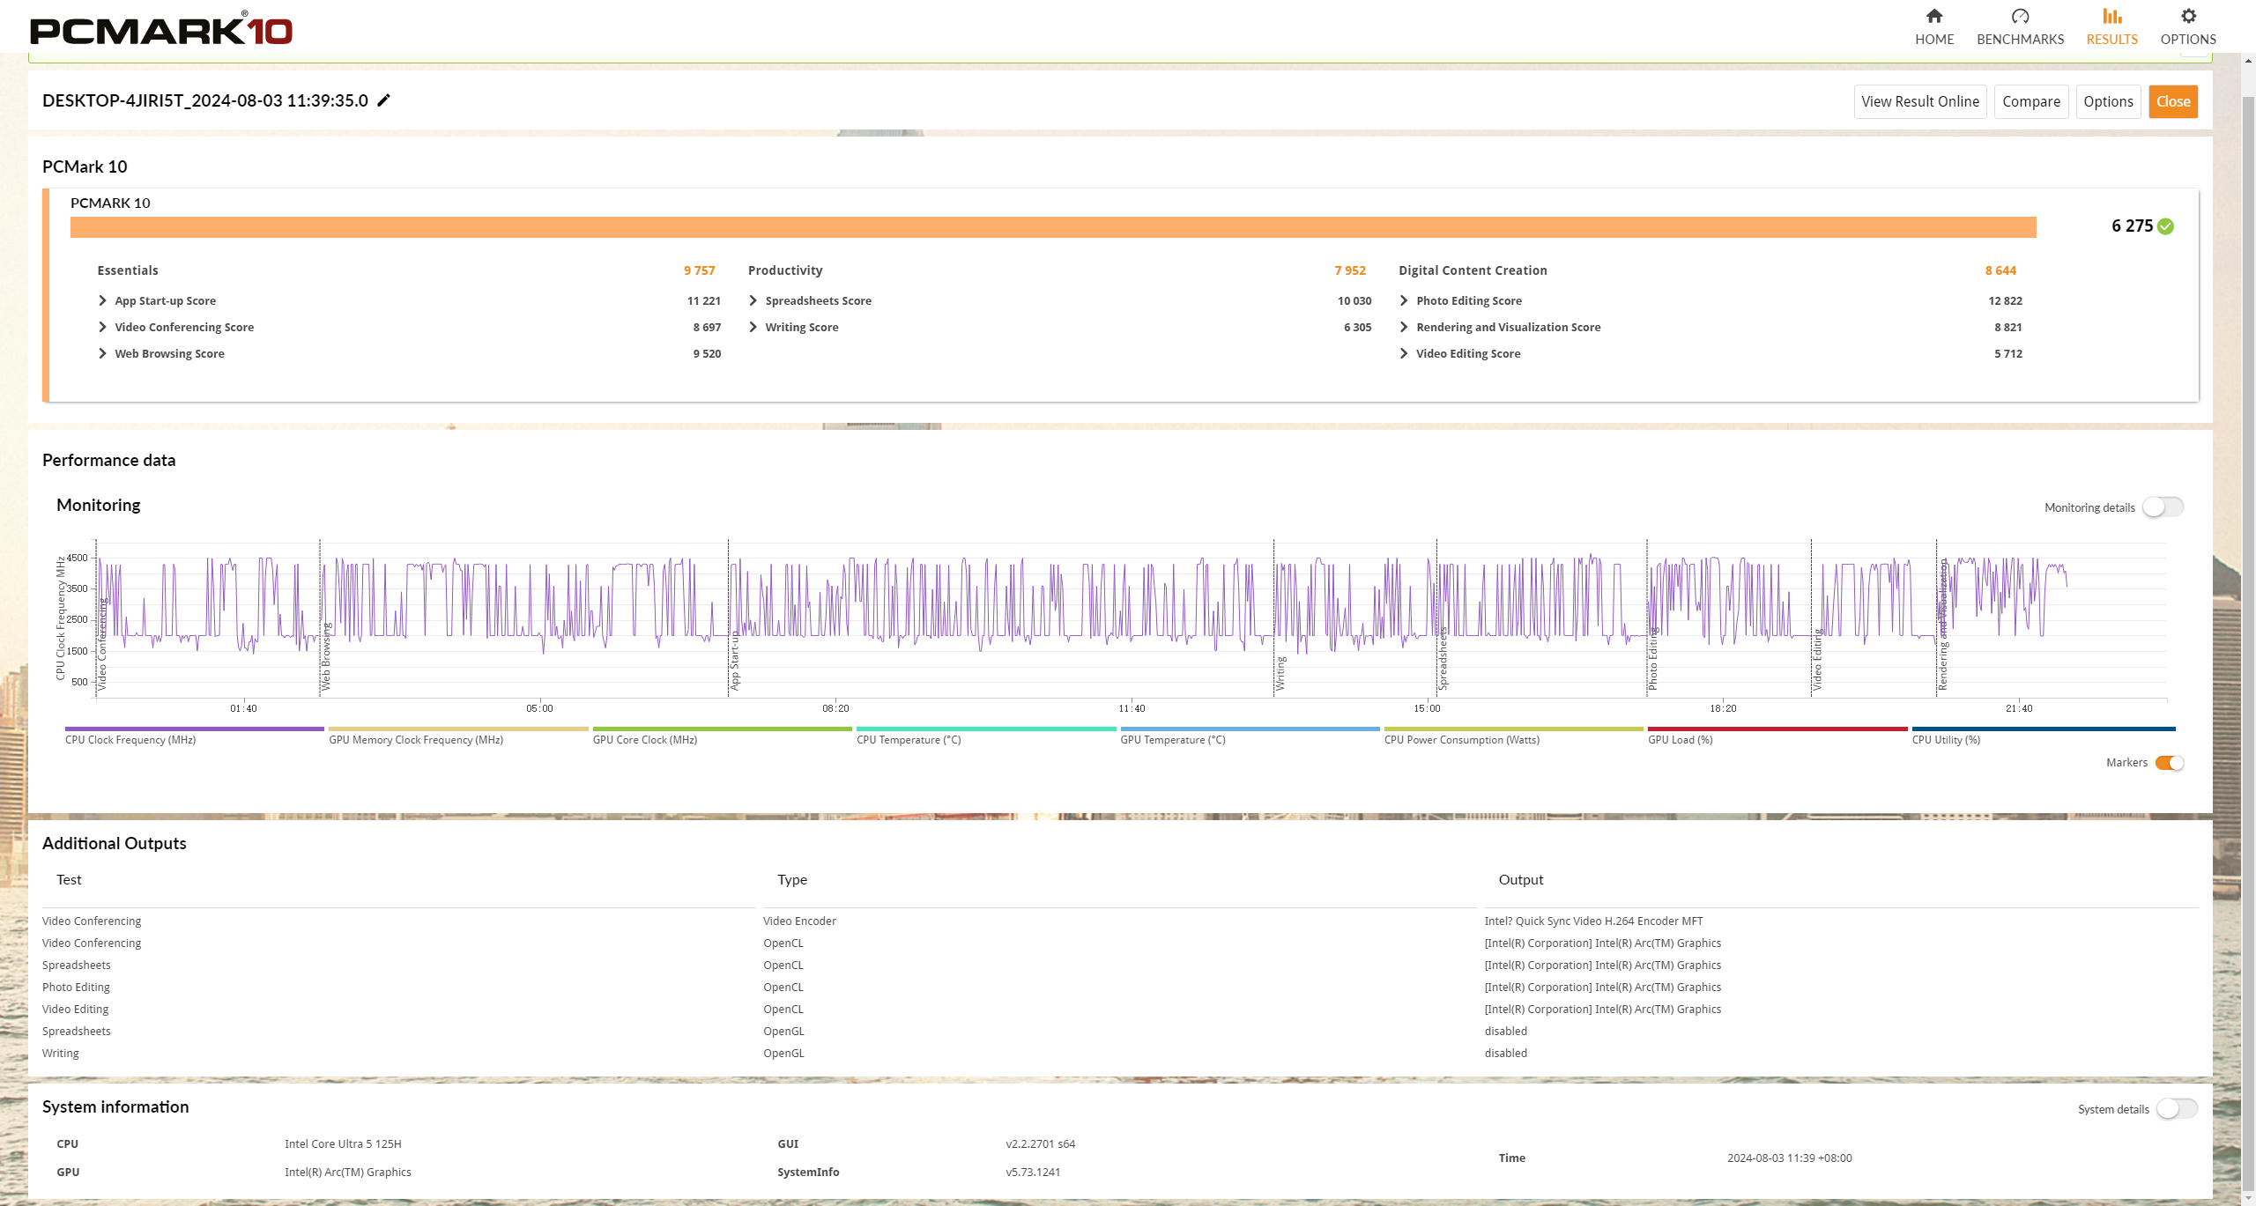Image resolution: width=2256 pixels, height=1206 pixels.
Task: Select the GPU Load legend swatch
Action: click(1777, 729)
